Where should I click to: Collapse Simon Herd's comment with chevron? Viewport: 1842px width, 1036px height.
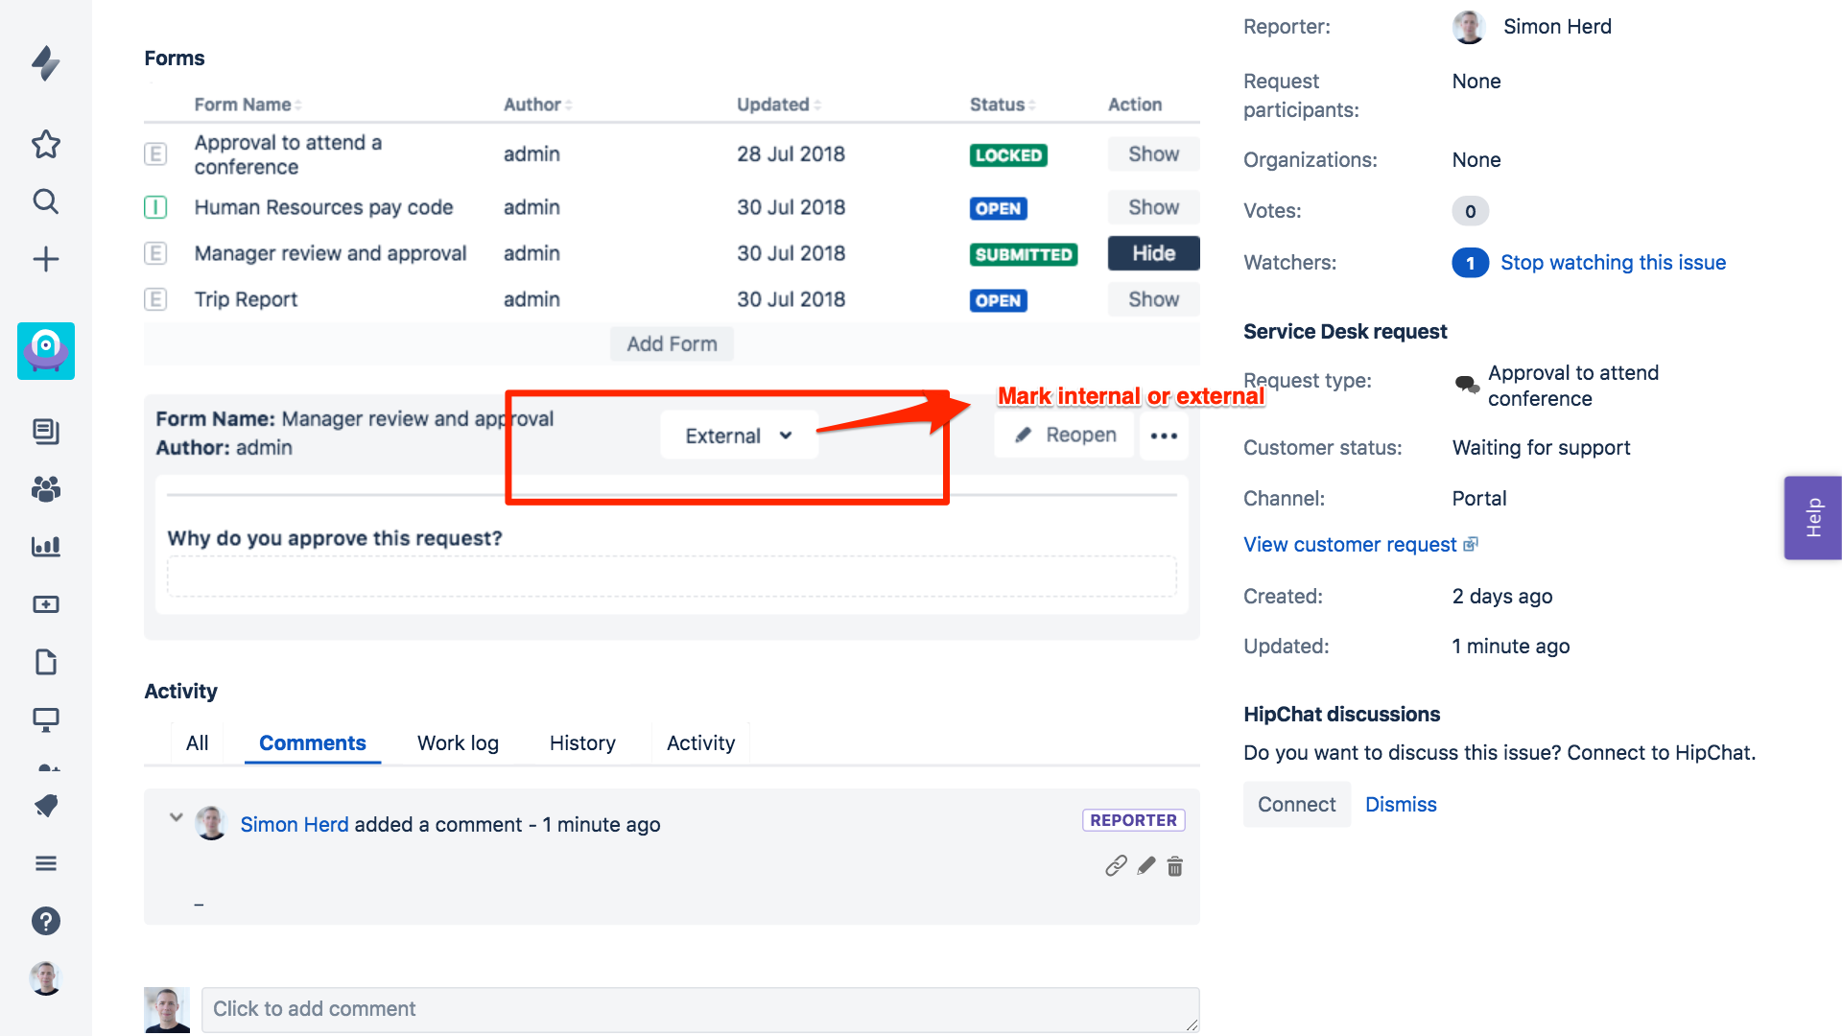tap(176, 817)
